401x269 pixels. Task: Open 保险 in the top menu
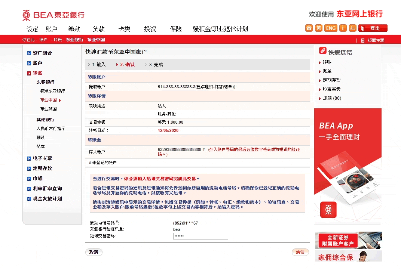click(x=176, y=29)
